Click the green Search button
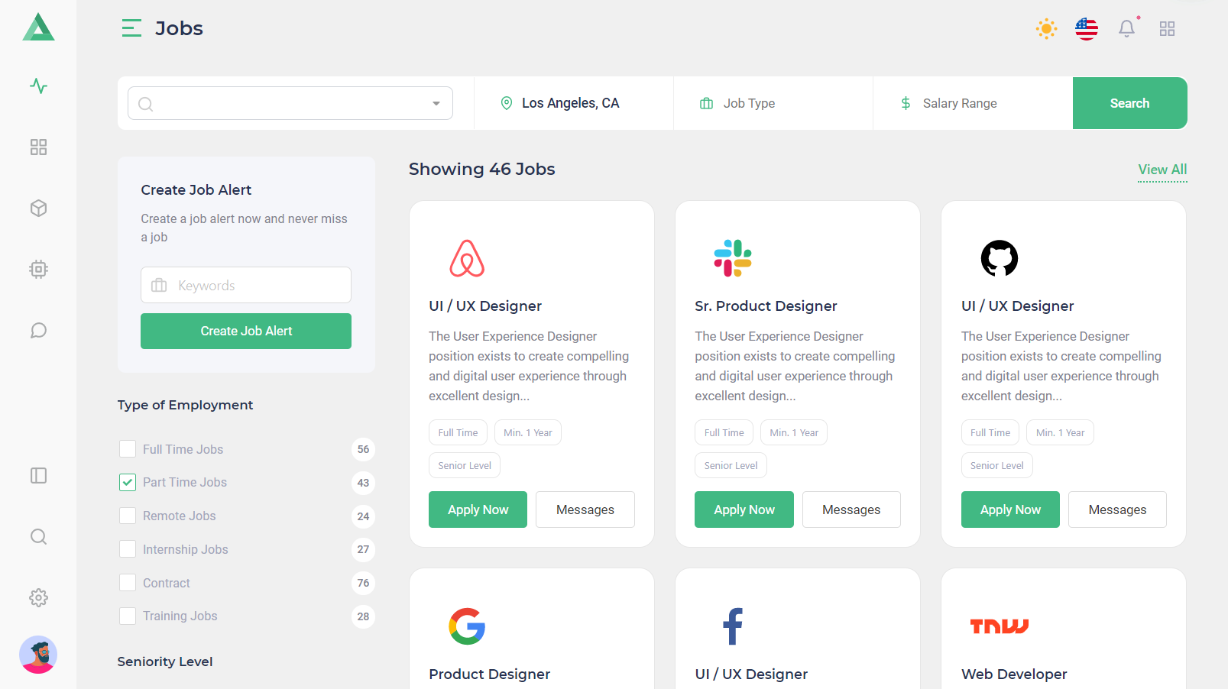 pos(1129,103)
